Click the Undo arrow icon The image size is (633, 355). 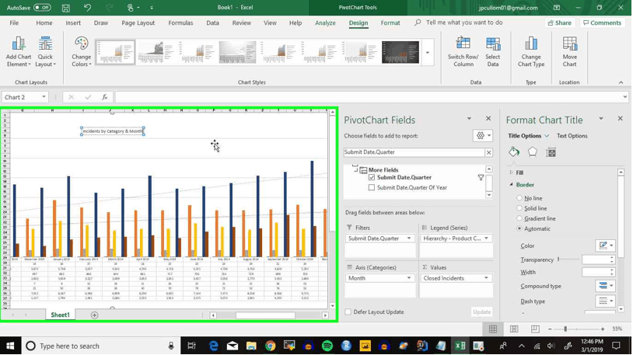(87, 7)
